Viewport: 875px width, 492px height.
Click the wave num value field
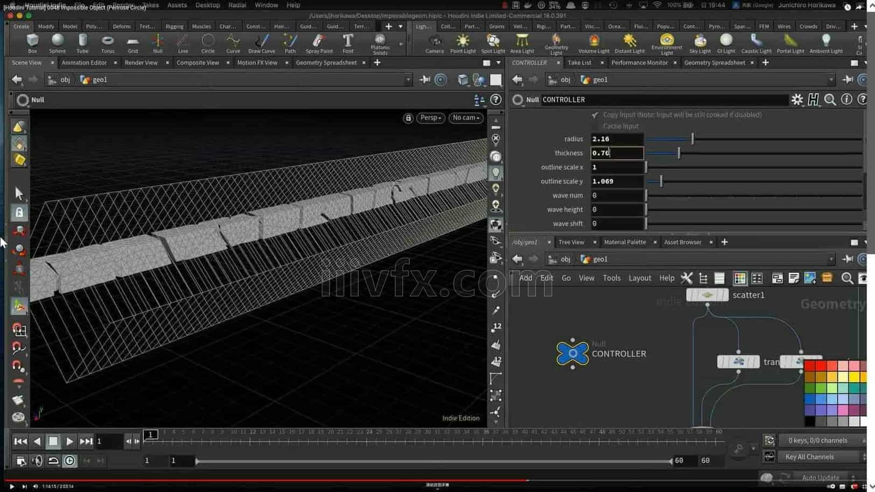(x=617, y=195)
